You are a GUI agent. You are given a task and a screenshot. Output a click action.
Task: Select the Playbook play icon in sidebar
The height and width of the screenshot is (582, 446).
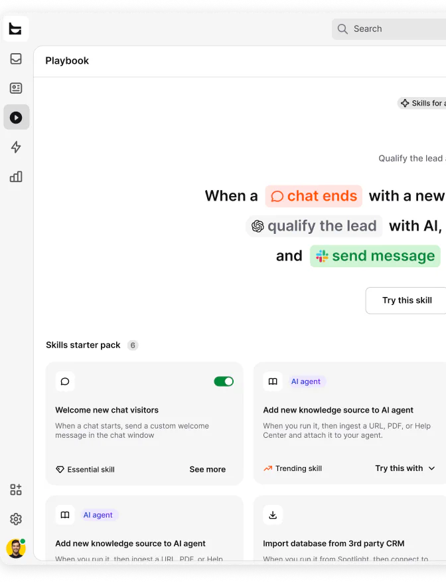16,118
